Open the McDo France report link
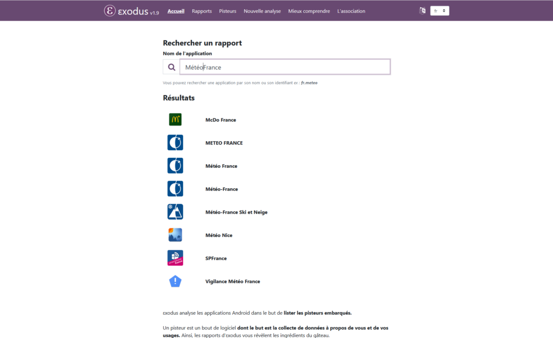Image resolution: width=553 pixels, height=338 pixels. pos(221,120)
